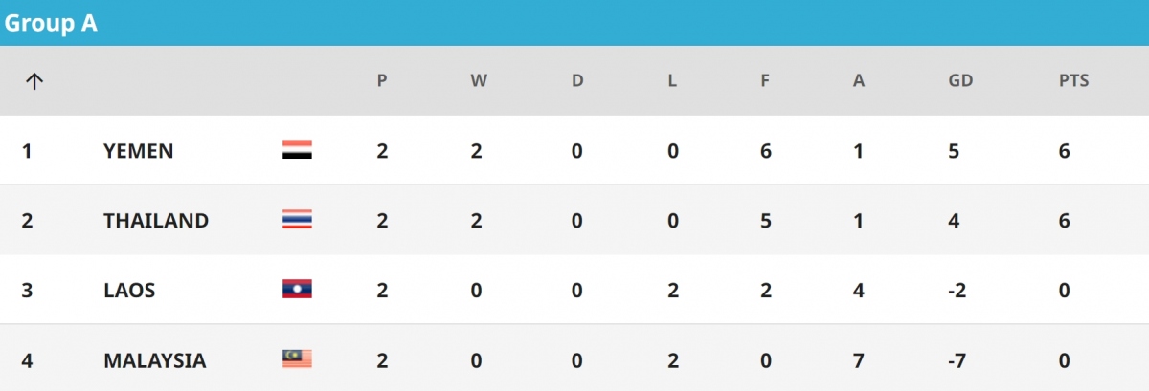
Task: Click the Laos flag icon
Action: click(x=297, y=290)
